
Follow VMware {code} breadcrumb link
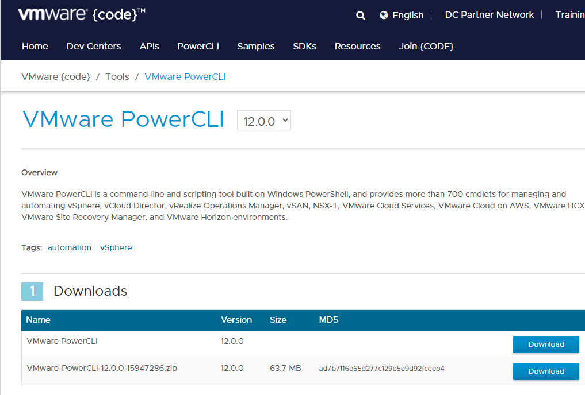tap(56, 77)
